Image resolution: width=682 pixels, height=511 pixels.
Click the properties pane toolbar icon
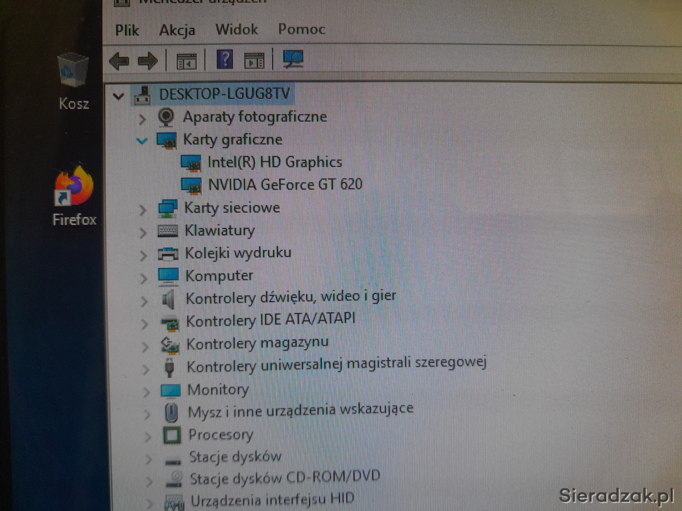pyautogui.click(x=254, y=60)
